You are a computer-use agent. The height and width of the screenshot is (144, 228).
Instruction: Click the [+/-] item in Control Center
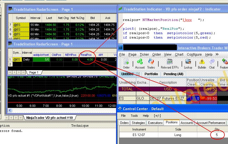[157, 116]
